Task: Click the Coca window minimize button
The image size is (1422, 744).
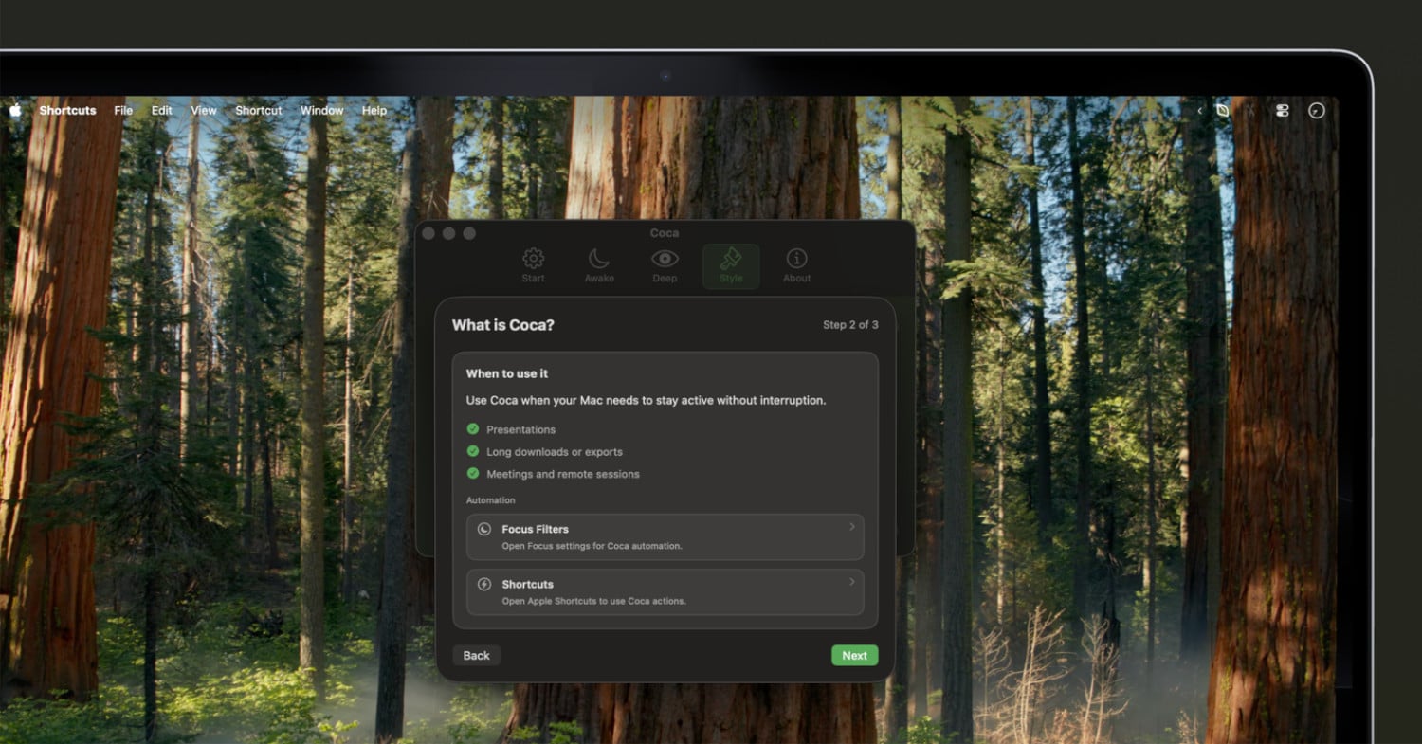Action: pyautogui.click(x=448, y=233)
